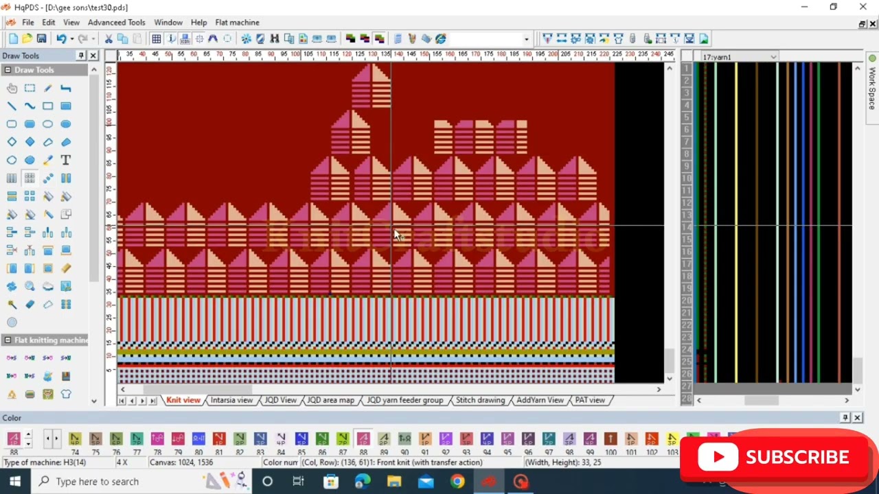879x494 pixels.
Task: Choose the straight line tool
Action: pyautogui.click(x=12, y=106)
